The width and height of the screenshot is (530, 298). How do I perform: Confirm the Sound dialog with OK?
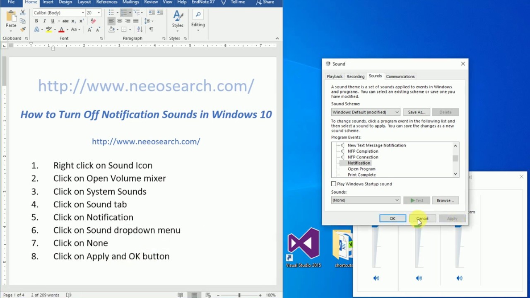[x=393, y=219]
